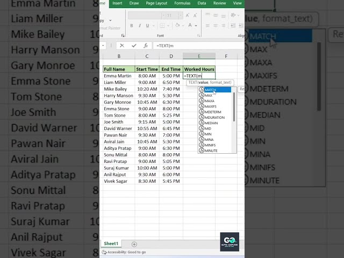The image size is (344, 258).
Task: Toggle Italic formatting
Action: pos(140,26)
